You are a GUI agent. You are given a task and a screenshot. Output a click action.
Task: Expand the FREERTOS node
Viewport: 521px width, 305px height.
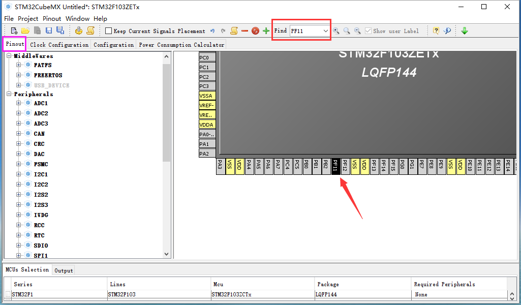pyautogui.click(x=19, y=75)
